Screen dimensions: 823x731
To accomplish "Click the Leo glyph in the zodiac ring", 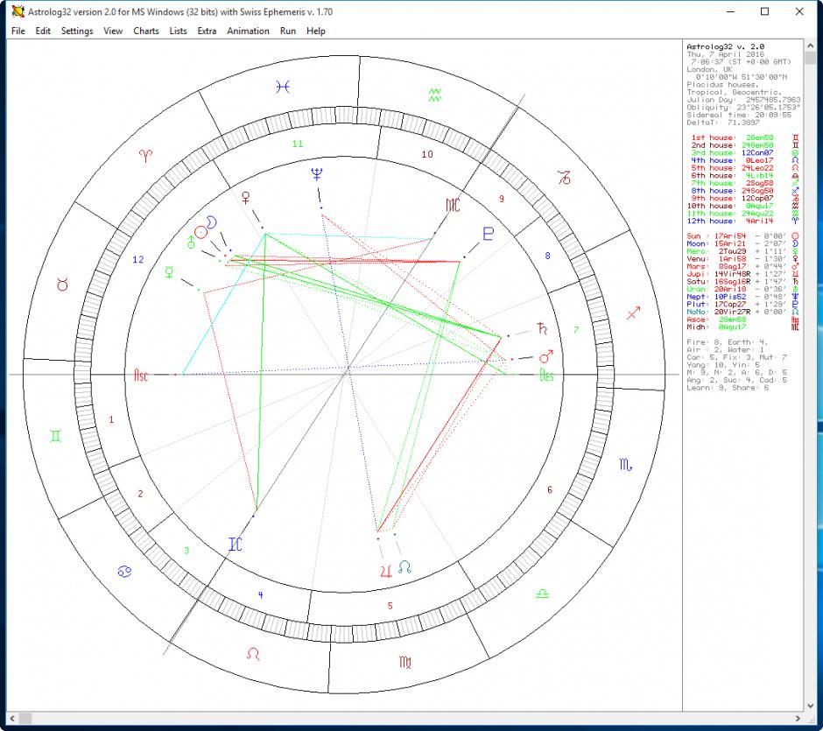I will (253, 654).
